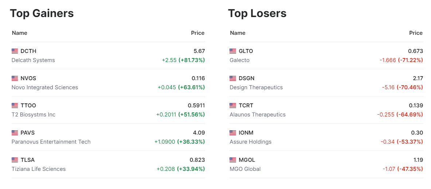Click the flag icon next to PAVS
This screenshot has height=189, width=431.
tap(15, 133)
